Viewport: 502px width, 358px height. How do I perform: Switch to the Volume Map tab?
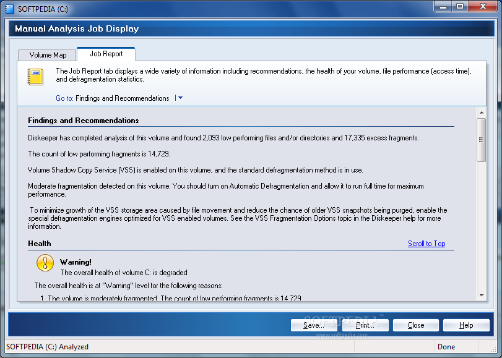click(x=48, y=54)
